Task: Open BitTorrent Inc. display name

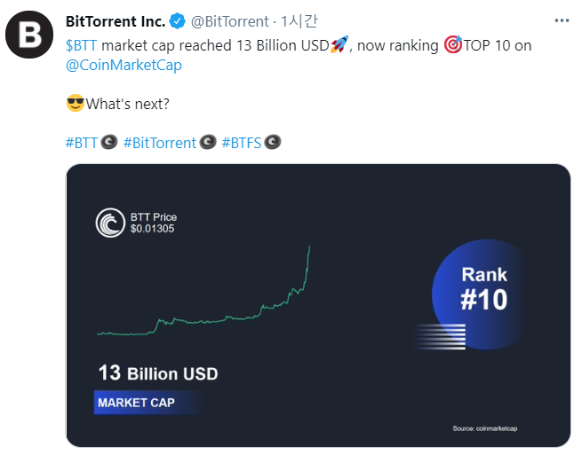Action: coord(116,21)
